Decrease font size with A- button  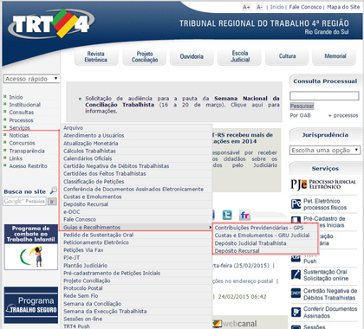[259, 7]
